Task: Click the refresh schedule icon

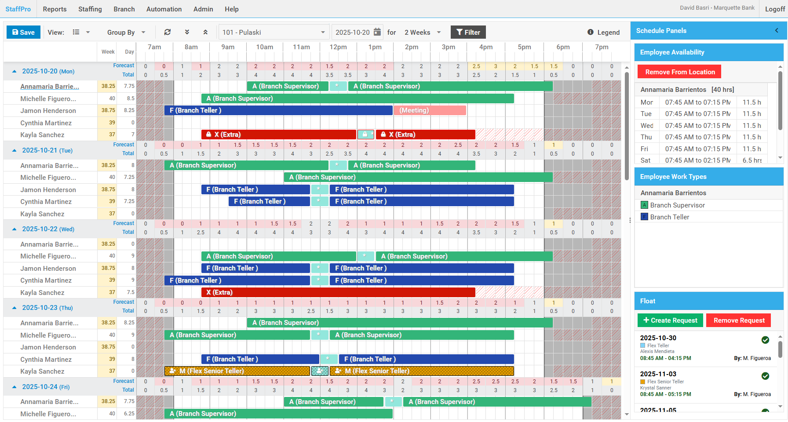Action: click(x=168, y=32)
